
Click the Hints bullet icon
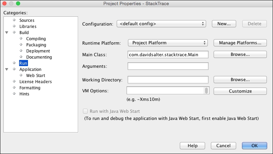point(14,93)
